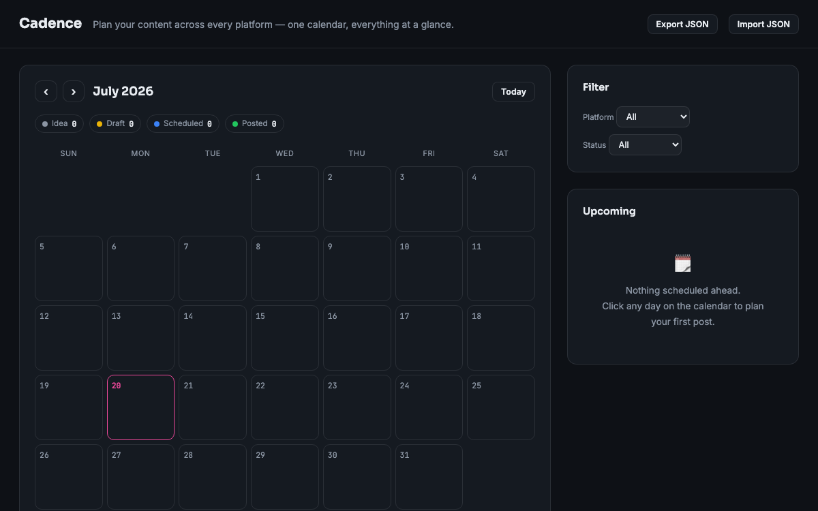Open day 4 on the calendar
The height and width of the screenshot is (511, 818).
tap(501, 199)
